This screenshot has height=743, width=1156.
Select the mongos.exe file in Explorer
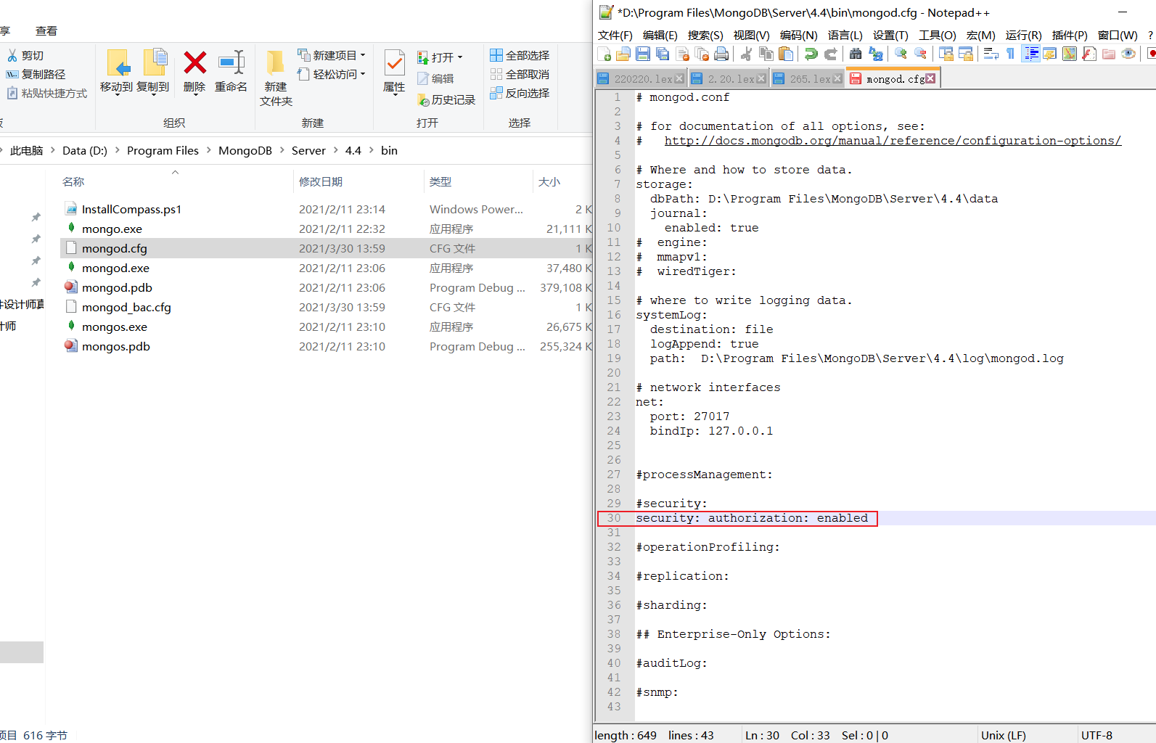(115, 327)
